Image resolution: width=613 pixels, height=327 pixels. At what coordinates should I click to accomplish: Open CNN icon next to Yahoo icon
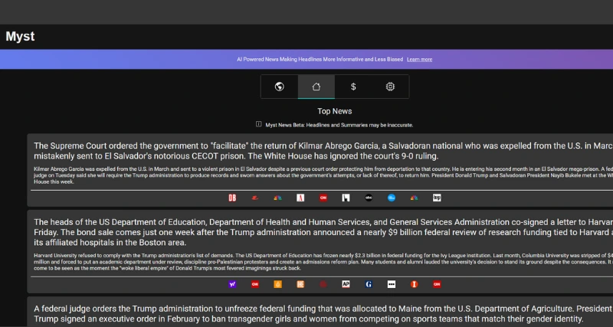(255, 284)
